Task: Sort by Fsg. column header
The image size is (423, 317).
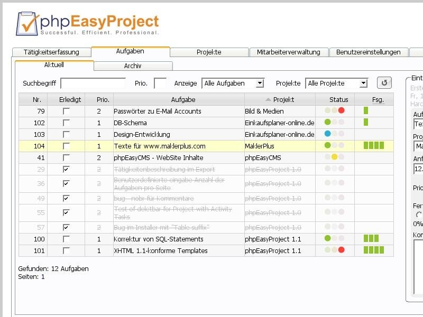Action: point(374,99)
